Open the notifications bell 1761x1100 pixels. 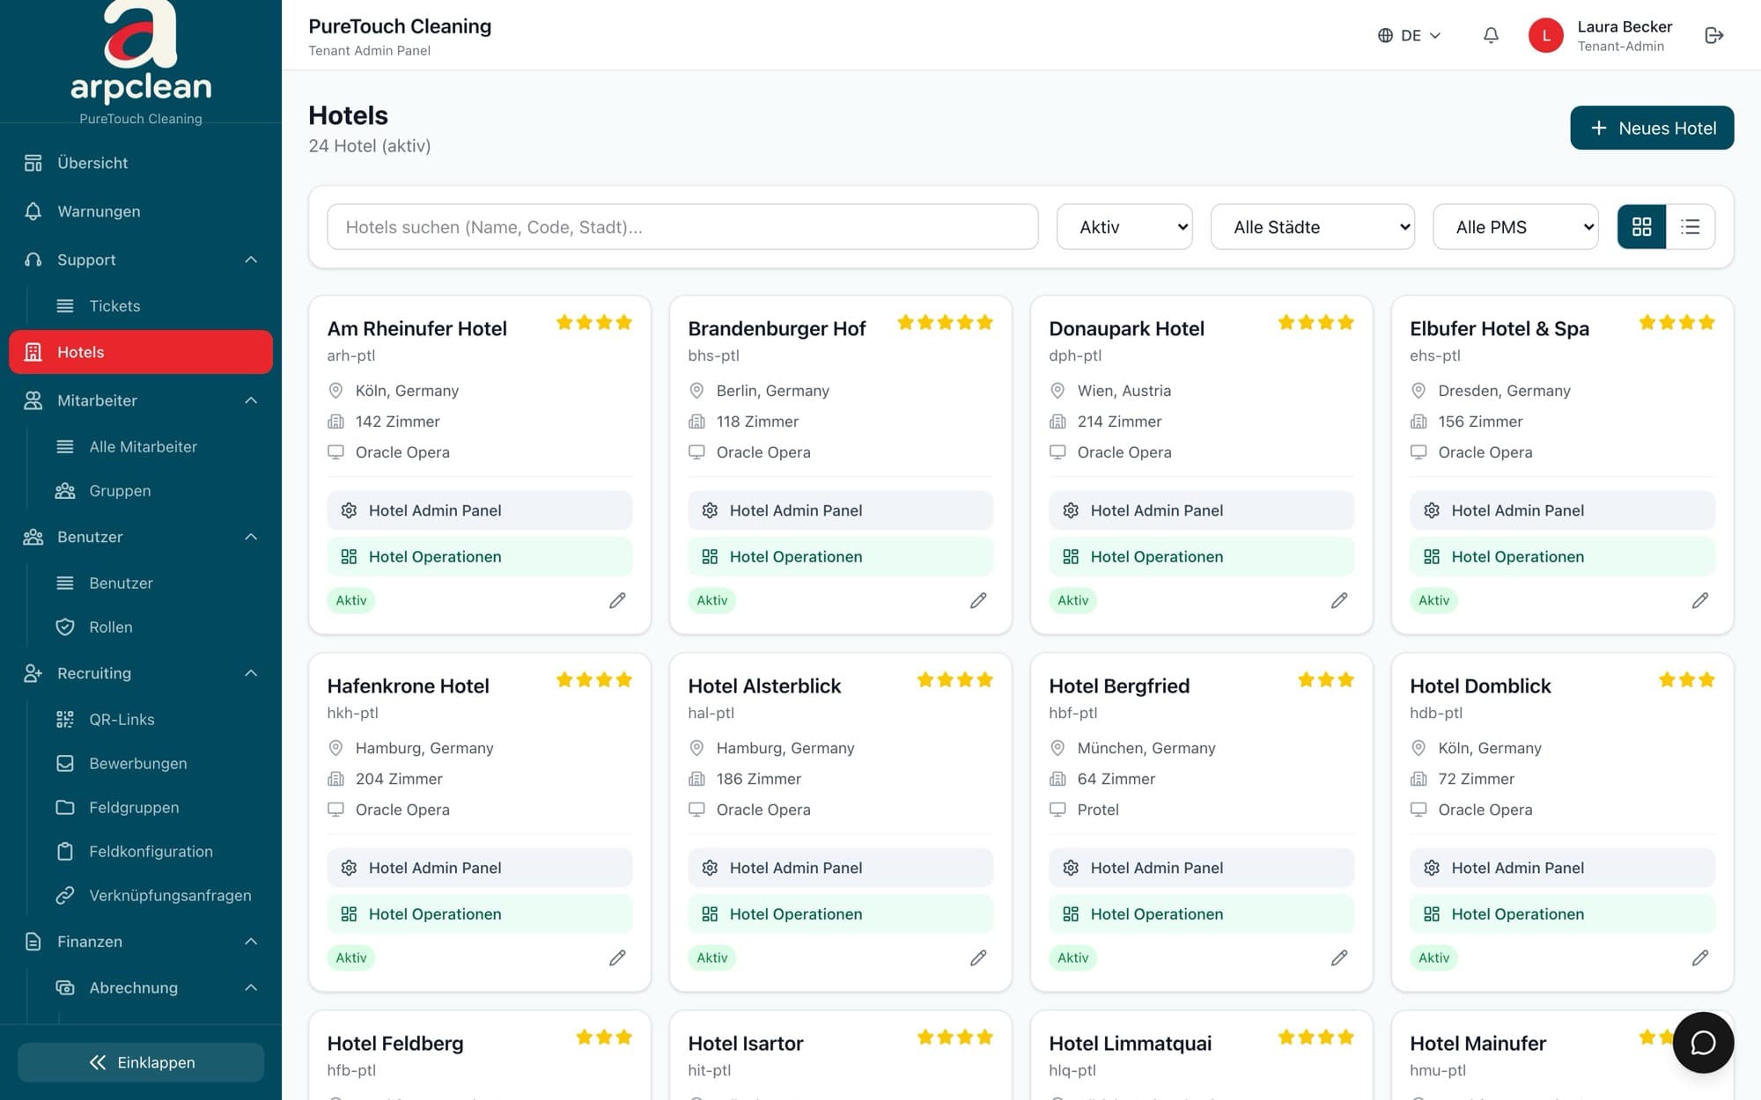[x=1491, y=35]
